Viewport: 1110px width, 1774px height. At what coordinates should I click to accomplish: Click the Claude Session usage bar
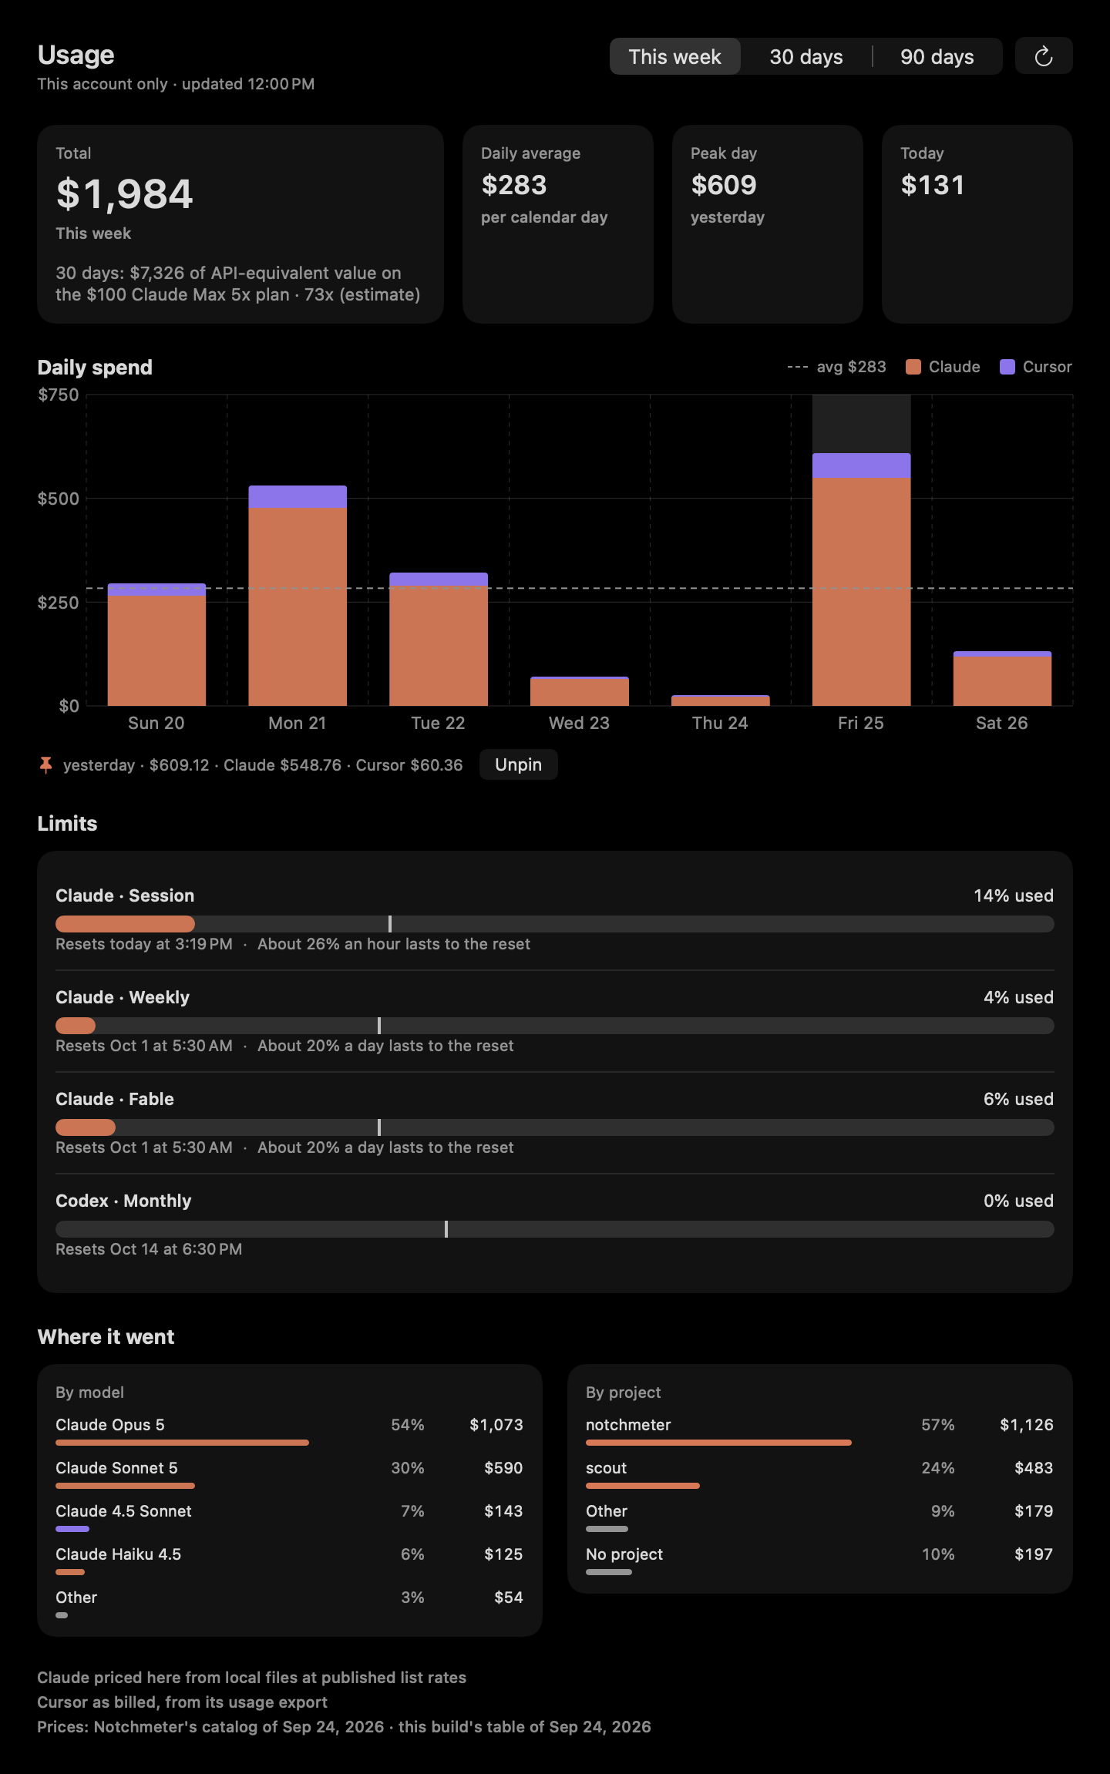point(554,924)
